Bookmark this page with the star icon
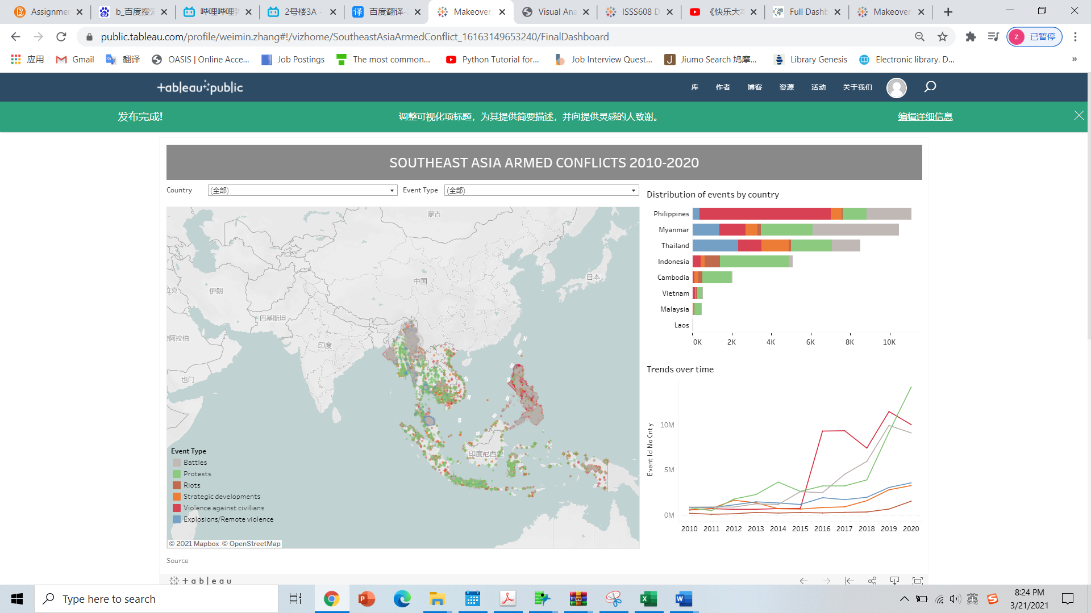The height and width of the screenshot is (613, 1091). click(943, 37)
